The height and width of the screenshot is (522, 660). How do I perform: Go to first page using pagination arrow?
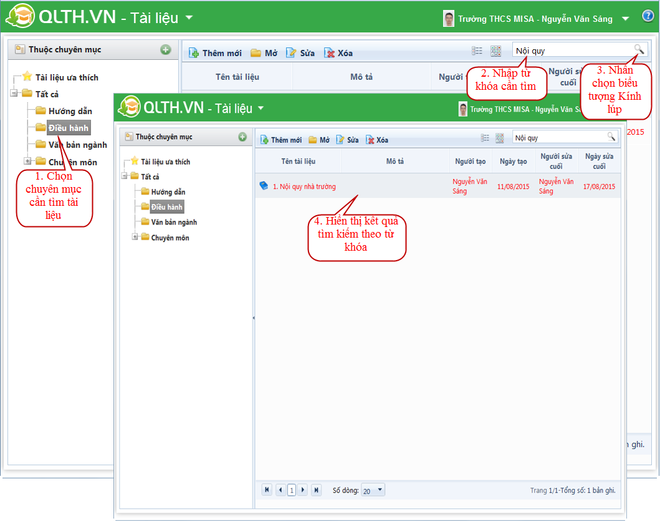click(267, 490)
